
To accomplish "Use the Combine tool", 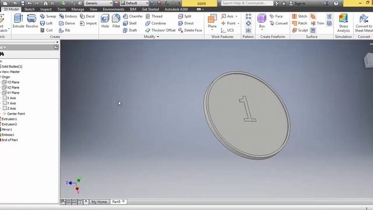I will (x=156, y=23).
